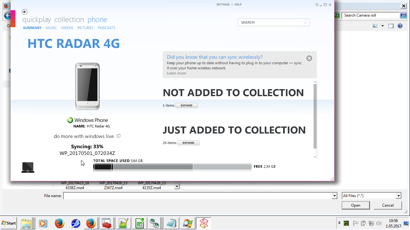Viewport: 410px width, 230px height.
Task: Click the Syncing: 33% status text
Action: [x=87, y=147]
